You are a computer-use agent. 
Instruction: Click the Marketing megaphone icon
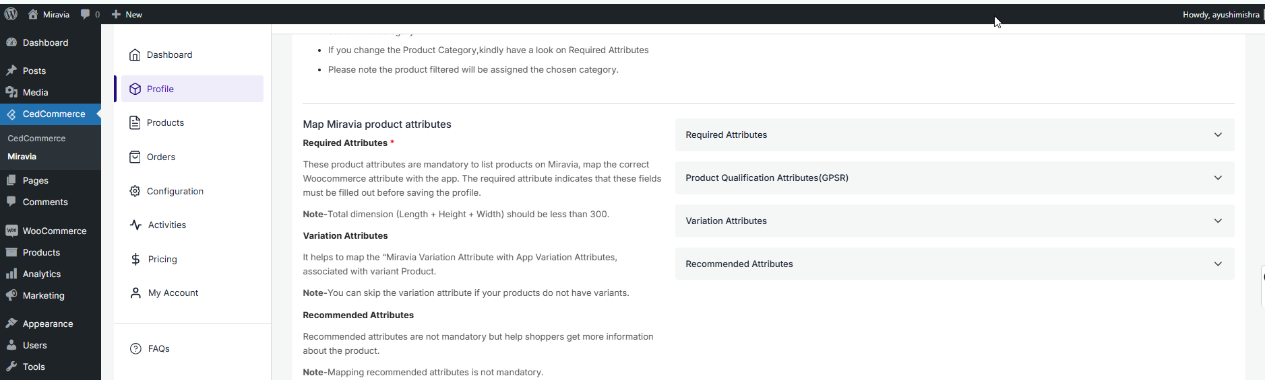[x=11, y=295]
